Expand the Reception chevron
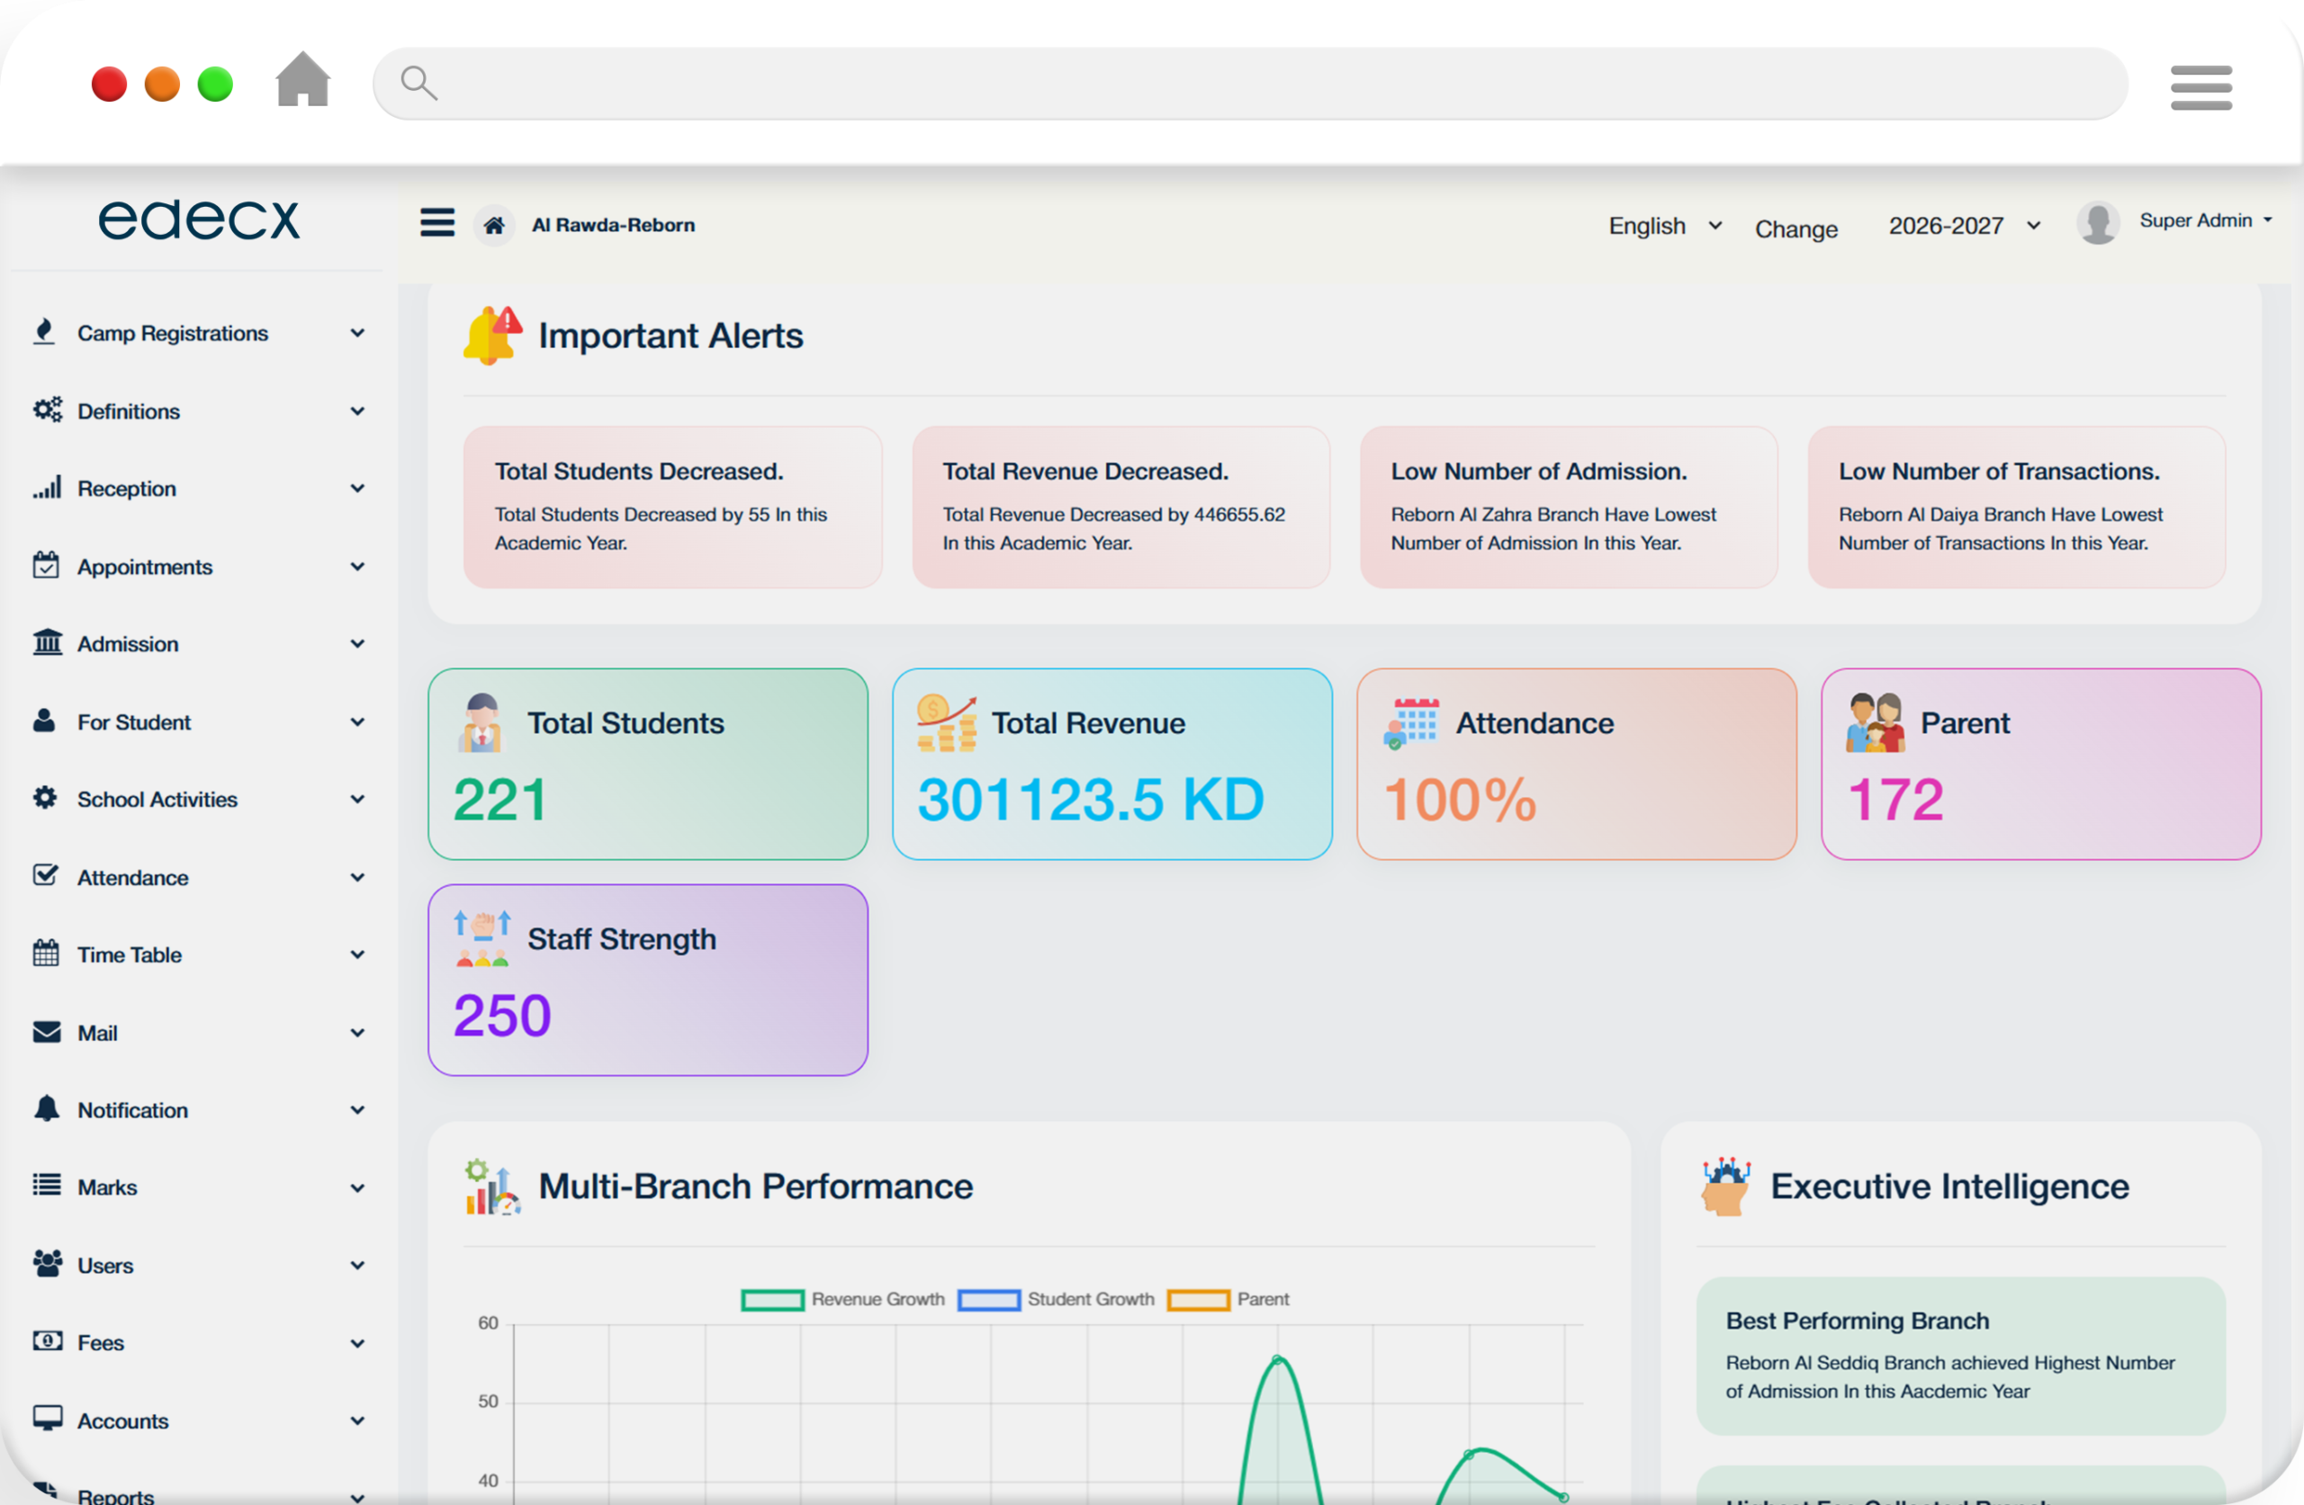Image resolution: width=2304 pixels, height=1505 pixels. [357, 488]
